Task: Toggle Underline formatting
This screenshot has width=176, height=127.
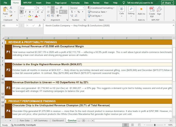Action: tap(30, 12)
